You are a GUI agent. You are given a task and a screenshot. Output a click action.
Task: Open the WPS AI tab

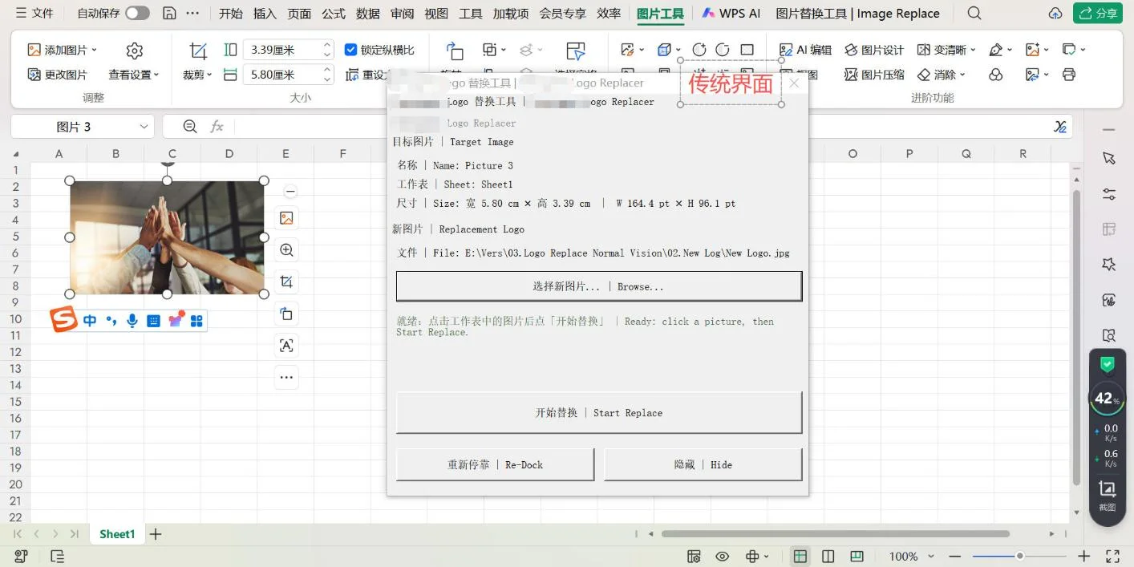[x=731, y=13]
